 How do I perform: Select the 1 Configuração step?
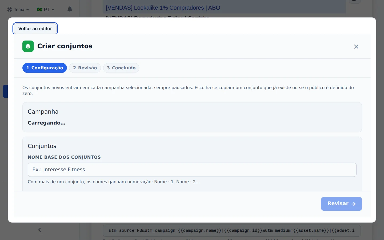(45, 68)
